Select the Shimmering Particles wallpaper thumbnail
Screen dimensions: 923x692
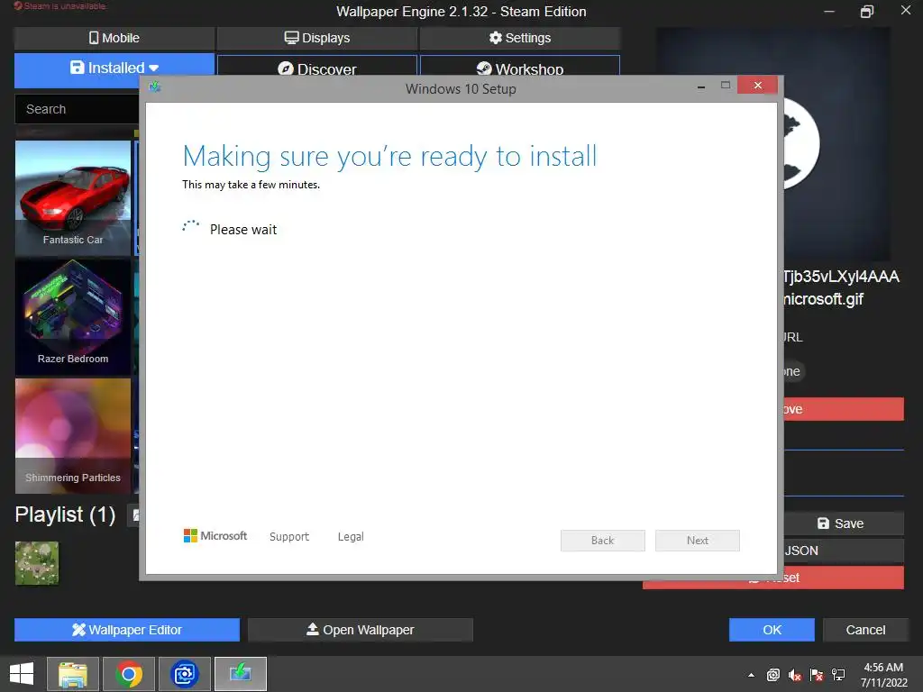(73, 436)
